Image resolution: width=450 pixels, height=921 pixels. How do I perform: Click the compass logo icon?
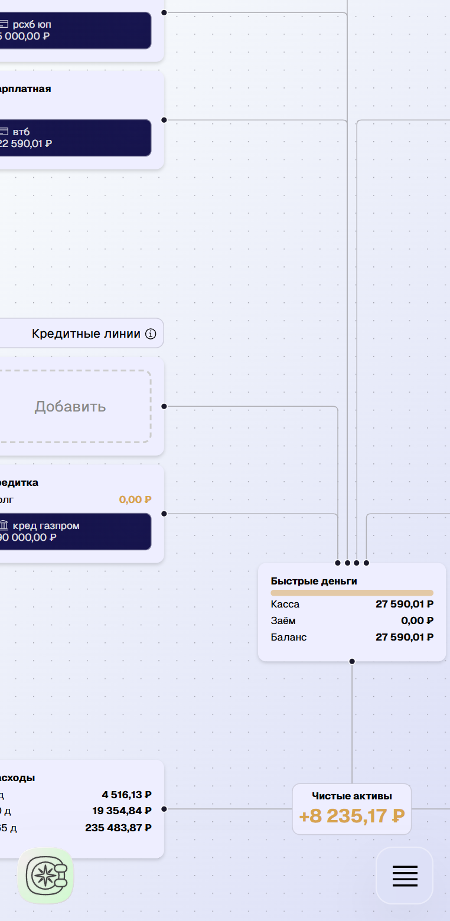pos(45,876)
